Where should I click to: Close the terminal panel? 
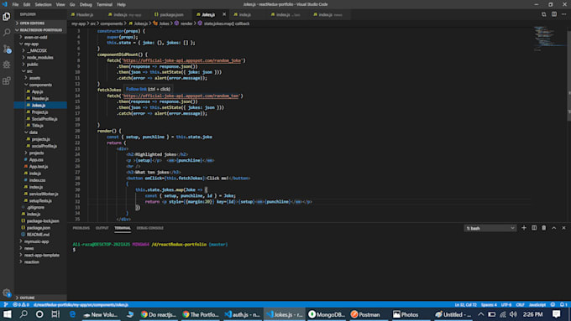coord(563,228)
